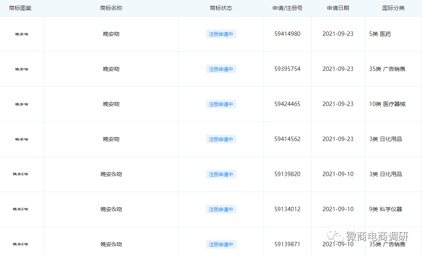Click the 商标图案 column header
Viewport: 422px width, 255px height.
tap(20, 8)
